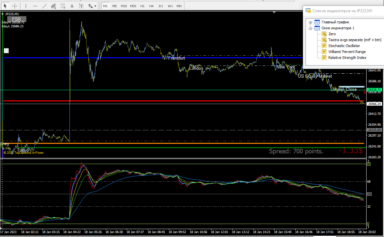
Task: Select Relative Strength Index indicator
Action: pos(347,58)
